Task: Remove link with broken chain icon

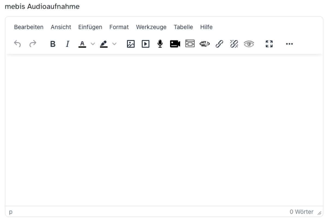Action: [x=234, y=44]
